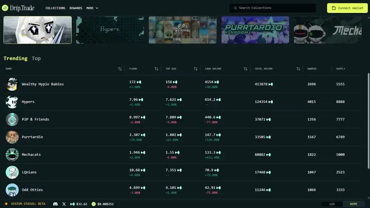Click Mechacats collection avatar icon

point(12,154)
